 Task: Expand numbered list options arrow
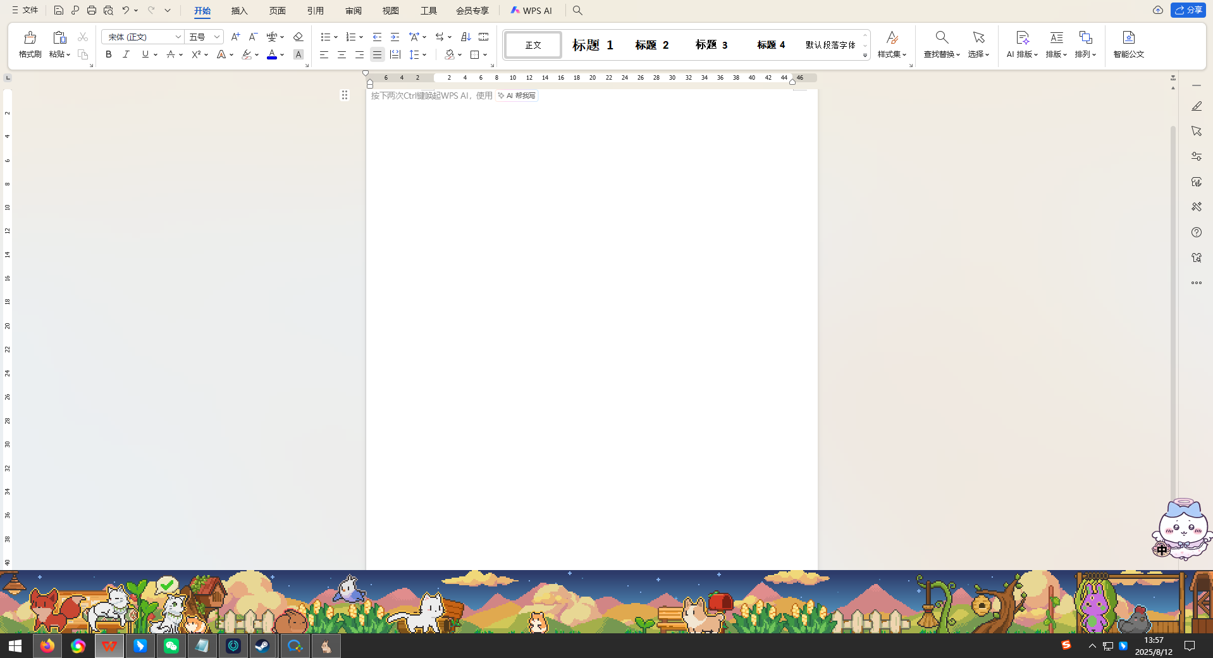(361, 37)
